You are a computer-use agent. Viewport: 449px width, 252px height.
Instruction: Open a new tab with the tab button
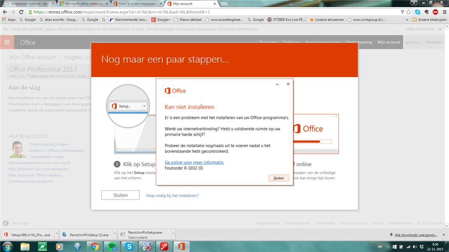(224, 3)
